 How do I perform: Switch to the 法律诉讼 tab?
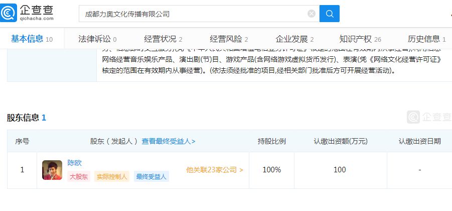pos(97,39)
